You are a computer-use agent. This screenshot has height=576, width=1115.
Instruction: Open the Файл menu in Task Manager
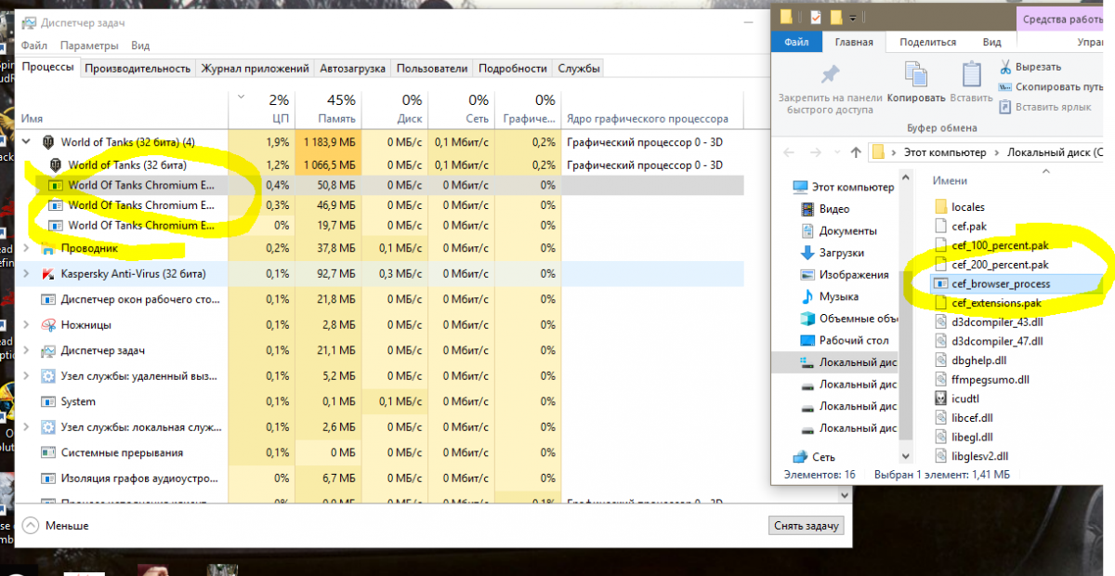pos(33,46)
